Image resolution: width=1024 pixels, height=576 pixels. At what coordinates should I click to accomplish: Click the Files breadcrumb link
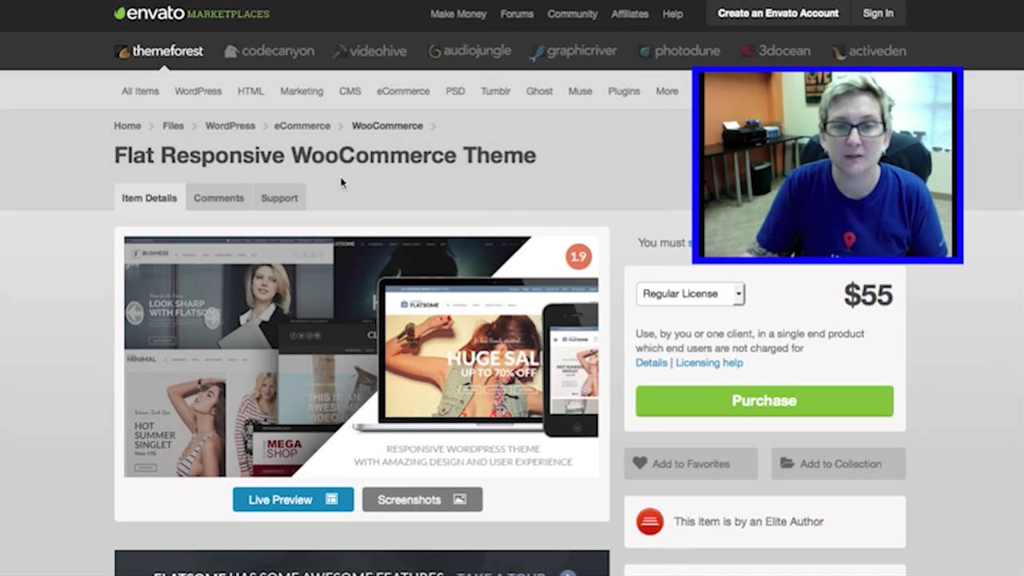click(173, 126)
